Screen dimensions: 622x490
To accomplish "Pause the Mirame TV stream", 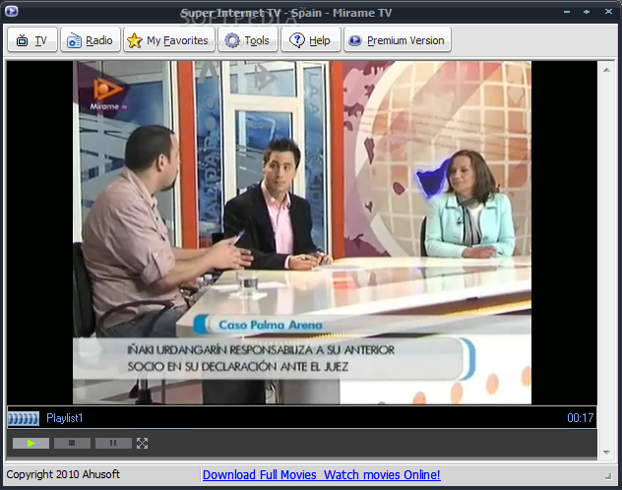I will click(x=113, y=444).
